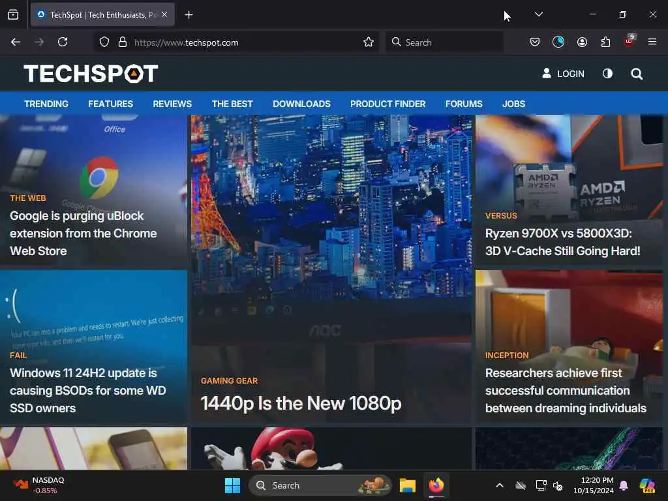This screenshot has width=668, height=501.
Task: Bookmark this page with the star
Action: [369, 42]
